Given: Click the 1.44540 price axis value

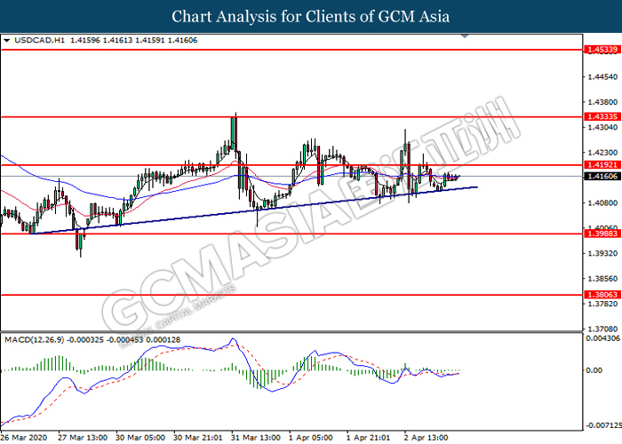Looking at the screenshot, I should (599, 77).
